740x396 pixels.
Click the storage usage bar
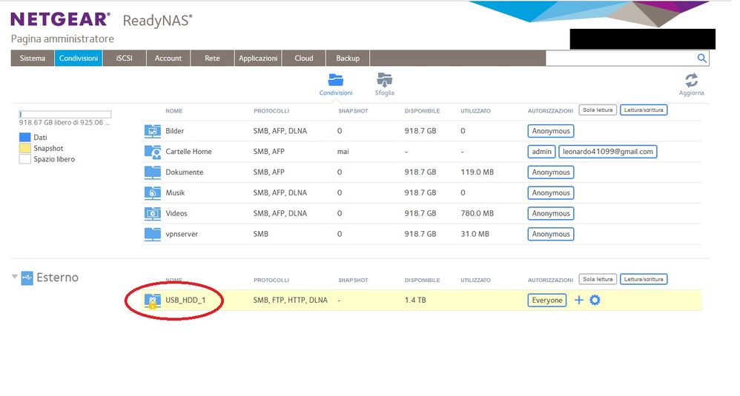(x=65, y=115)
